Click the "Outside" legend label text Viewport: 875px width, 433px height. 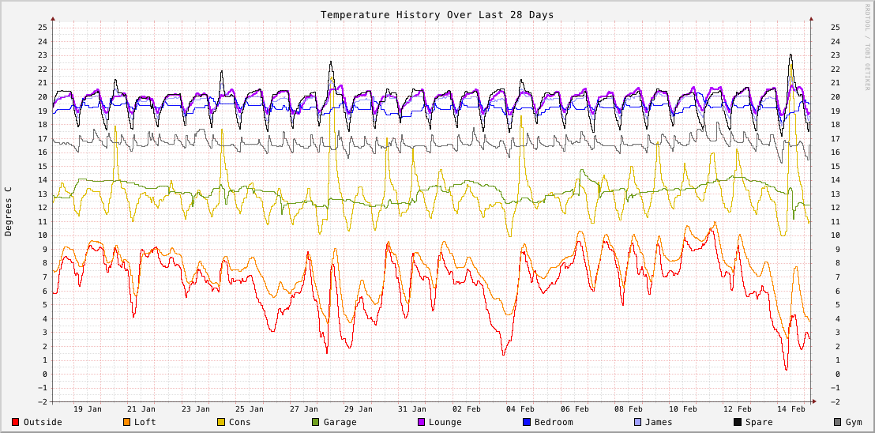pos(43,422)
